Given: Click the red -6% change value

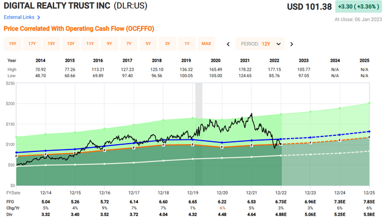Looking at the screenshot, I should point(222,208).
